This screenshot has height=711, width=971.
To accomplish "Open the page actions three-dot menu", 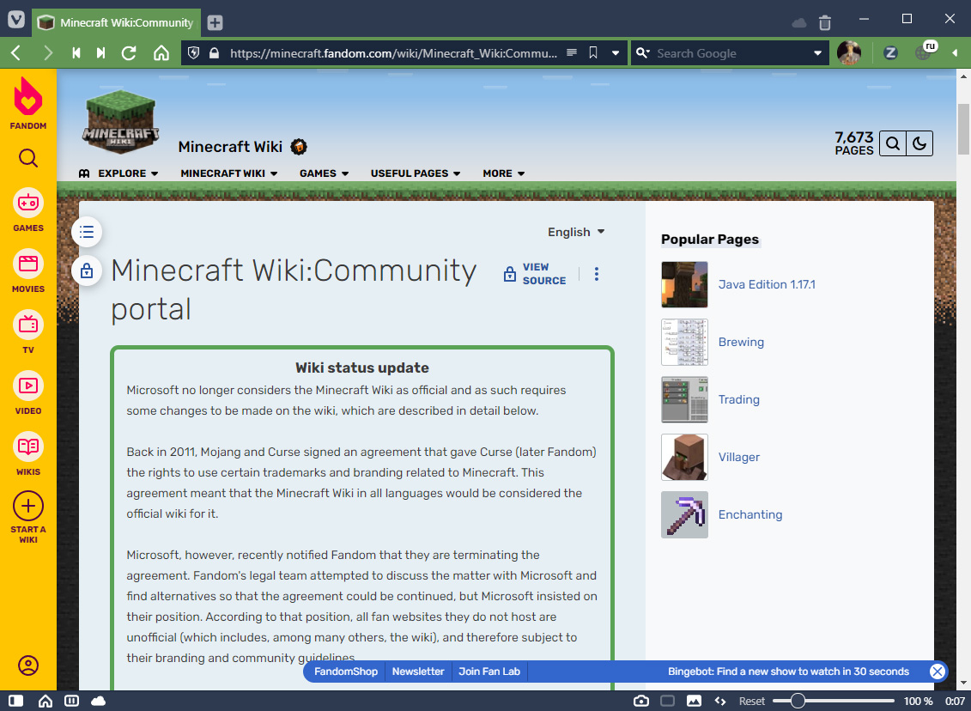I will pos(597,274).
